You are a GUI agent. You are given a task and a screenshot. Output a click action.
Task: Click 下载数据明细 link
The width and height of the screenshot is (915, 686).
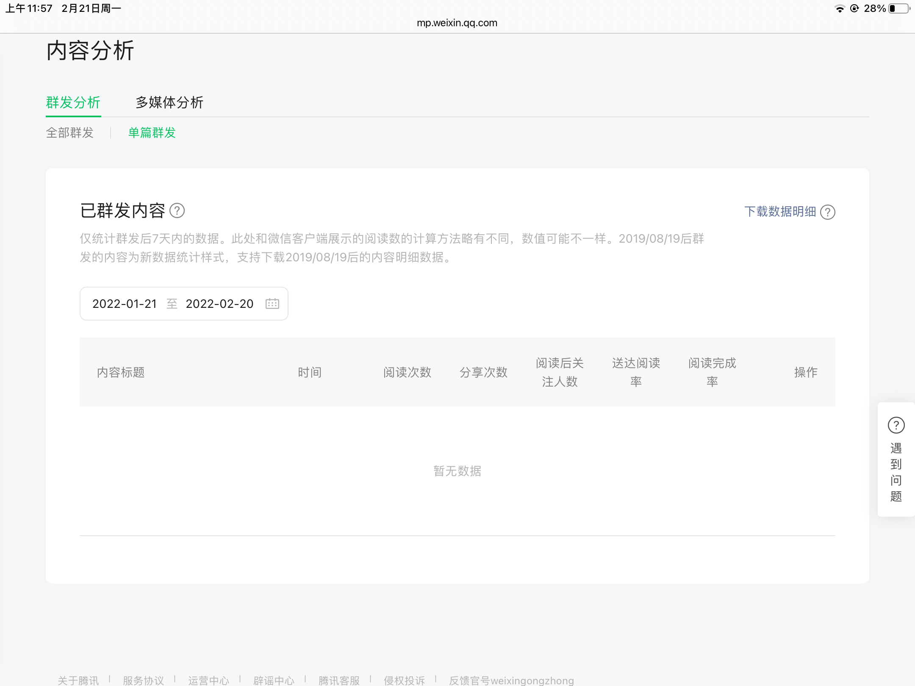(x=780, y=212)
